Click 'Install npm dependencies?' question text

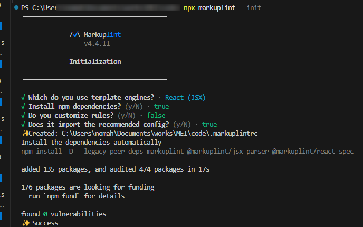74,107
